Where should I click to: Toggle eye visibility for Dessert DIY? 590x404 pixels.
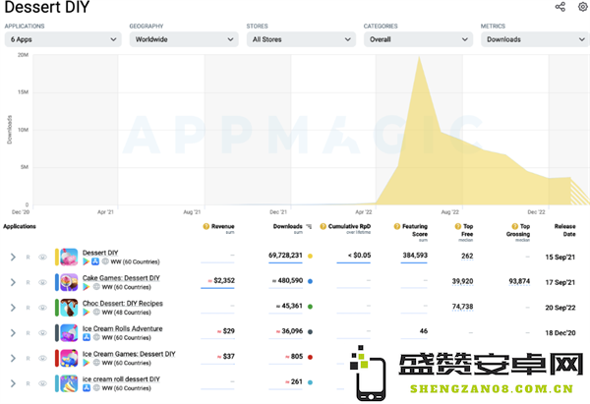[42, 257]
